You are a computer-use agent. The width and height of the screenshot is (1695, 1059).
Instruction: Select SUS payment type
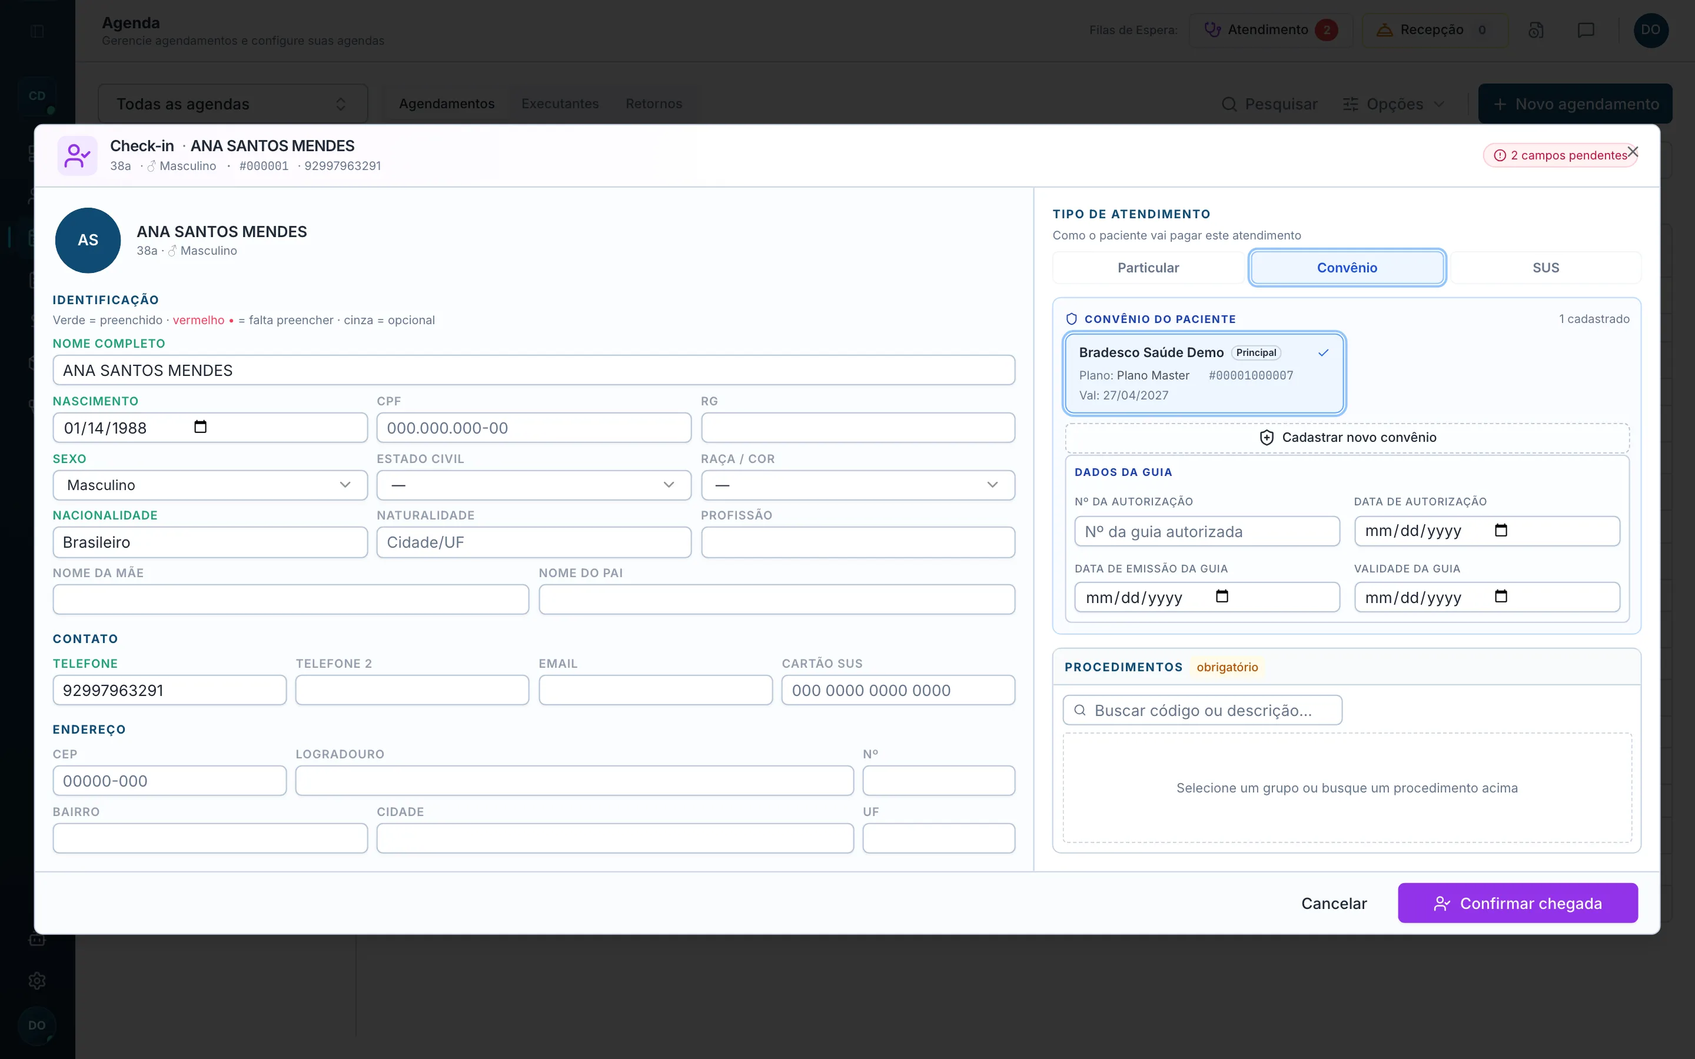1546,268
